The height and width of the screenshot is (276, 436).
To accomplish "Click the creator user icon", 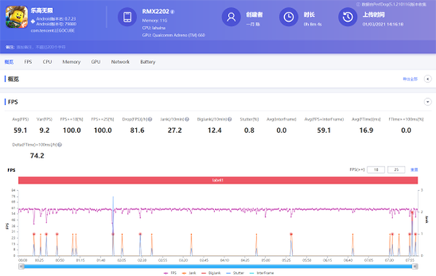I will (231, 17).
